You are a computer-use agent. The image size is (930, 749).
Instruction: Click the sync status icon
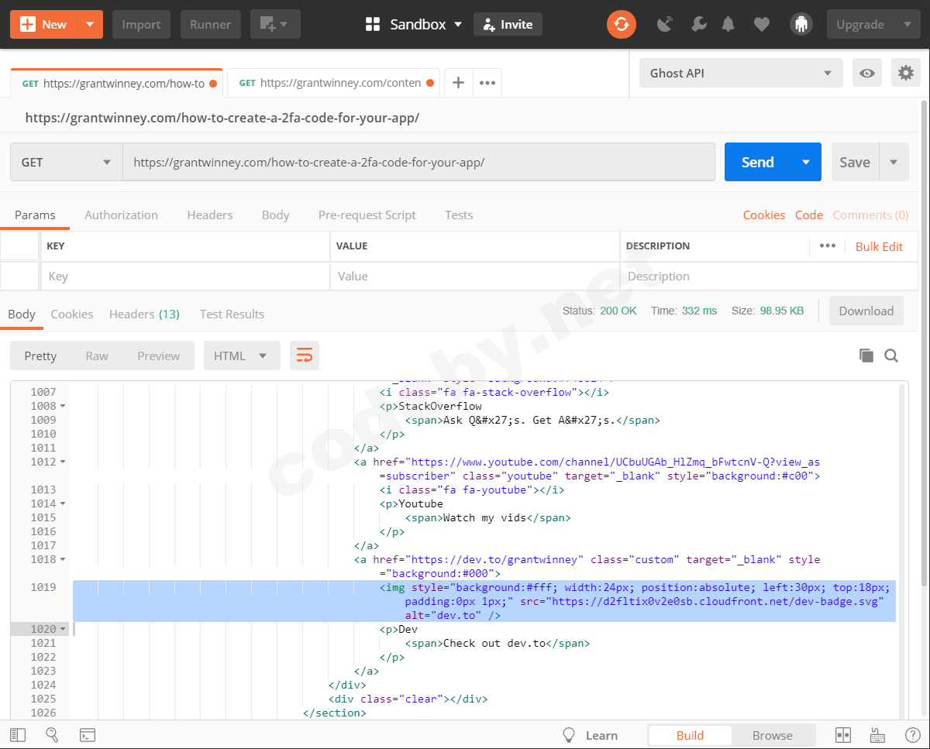click(621, 25)
